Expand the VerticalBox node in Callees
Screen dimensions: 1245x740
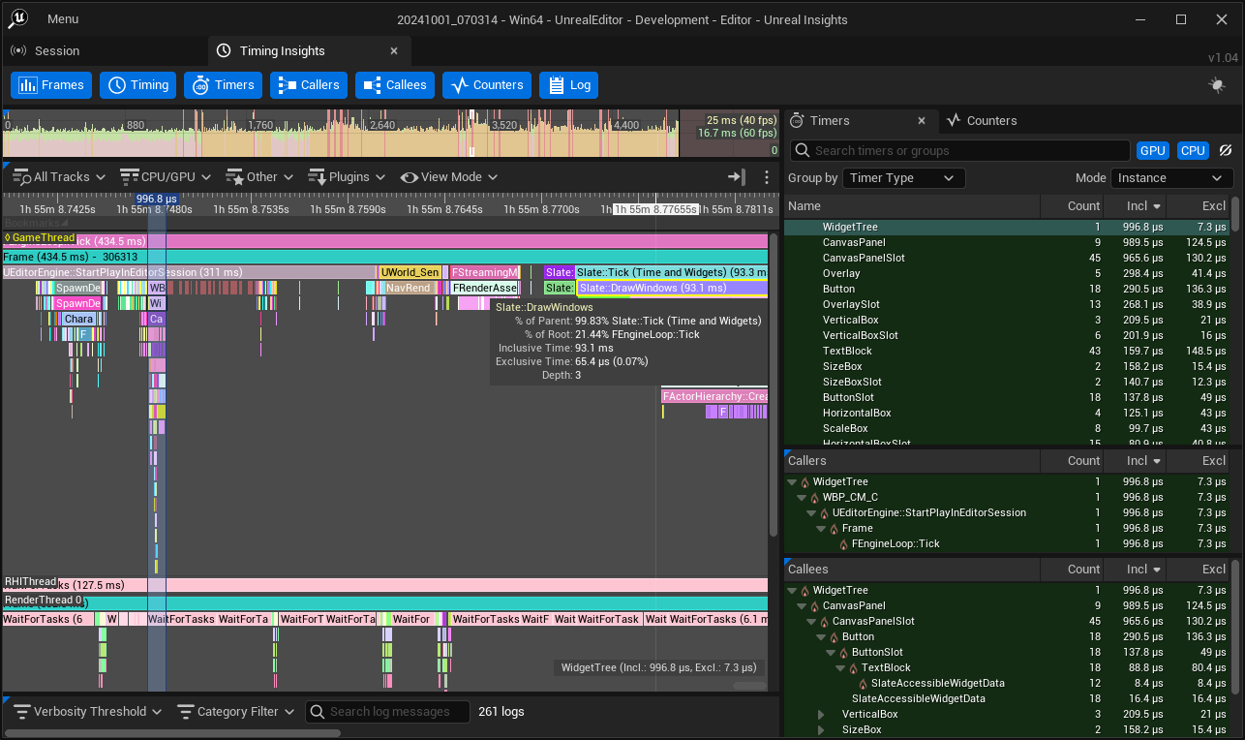821,715
